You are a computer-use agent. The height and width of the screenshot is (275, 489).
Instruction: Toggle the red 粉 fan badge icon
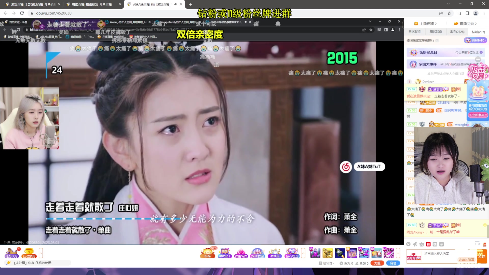click(428, 244)
